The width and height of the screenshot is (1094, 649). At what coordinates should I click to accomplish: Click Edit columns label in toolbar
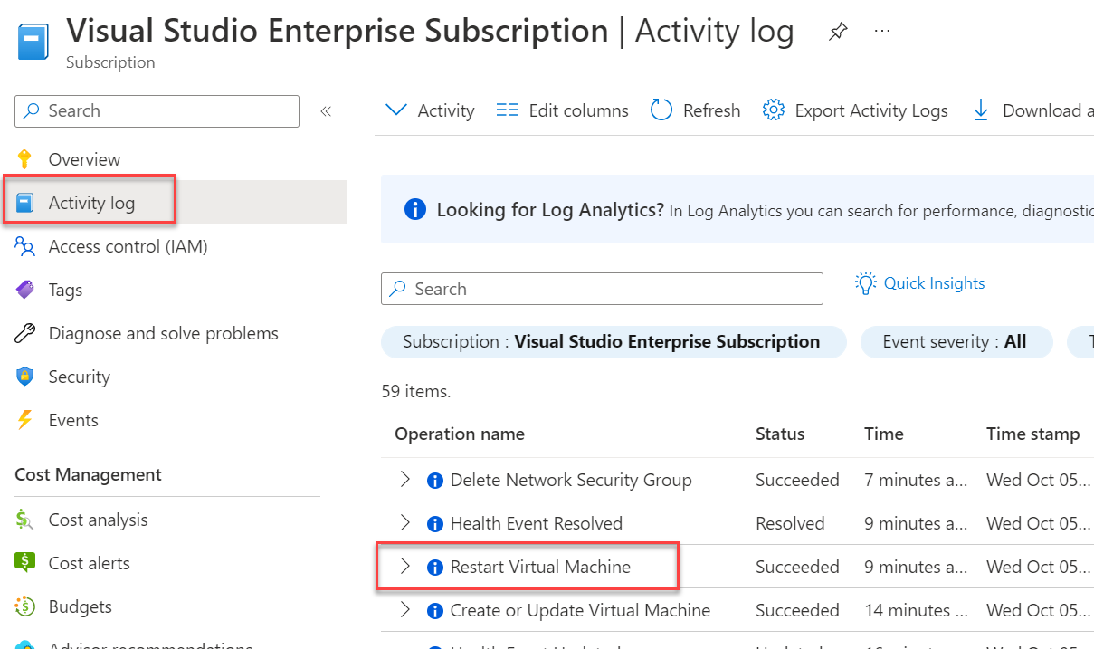[x=578, y=110]
